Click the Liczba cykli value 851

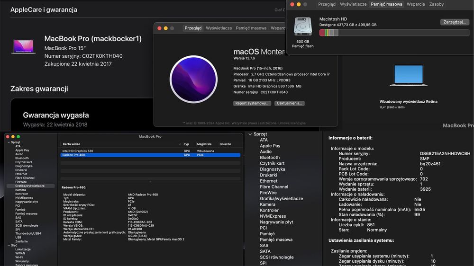click(371, 225)
